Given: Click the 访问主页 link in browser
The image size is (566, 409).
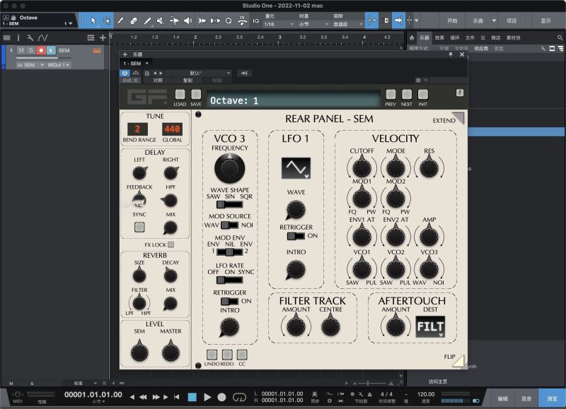Looking at the screenshot, I should [x=438, y=381].
